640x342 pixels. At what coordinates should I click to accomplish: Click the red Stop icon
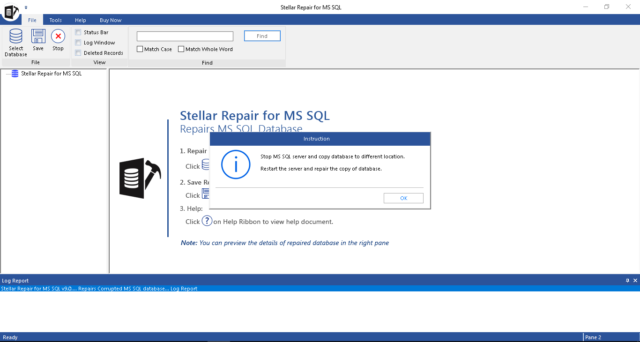coord(58,37)
